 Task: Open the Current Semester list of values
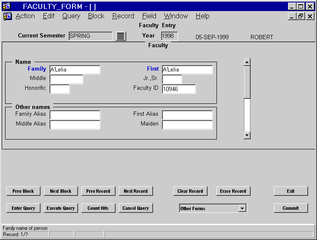point(121,36)
